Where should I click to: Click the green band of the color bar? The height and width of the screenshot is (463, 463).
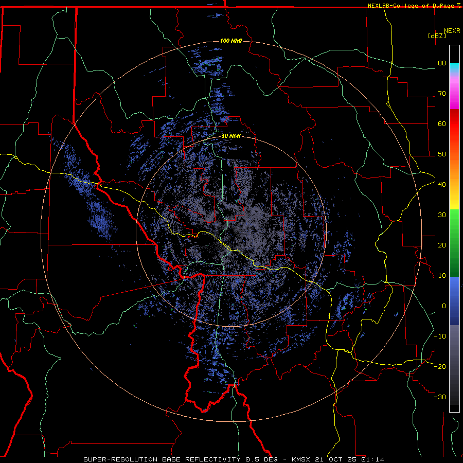click(x=454, y=243)
